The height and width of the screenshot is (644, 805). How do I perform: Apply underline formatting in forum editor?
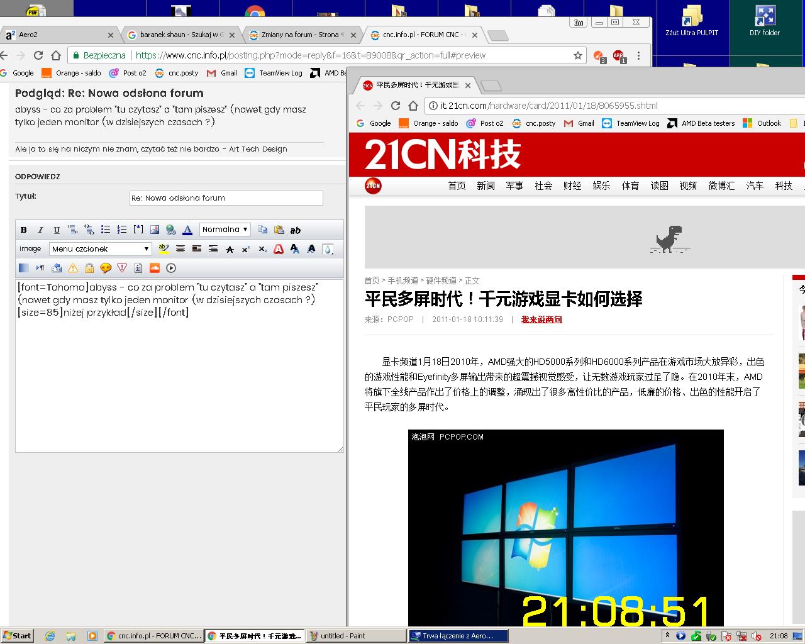tap(57, 230)
